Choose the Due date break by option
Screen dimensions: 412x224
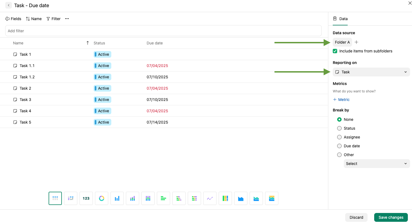click(x=339, y=146)
